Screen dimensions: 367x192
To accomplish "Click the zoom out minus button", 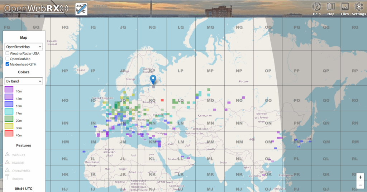I will click(360, 185).
